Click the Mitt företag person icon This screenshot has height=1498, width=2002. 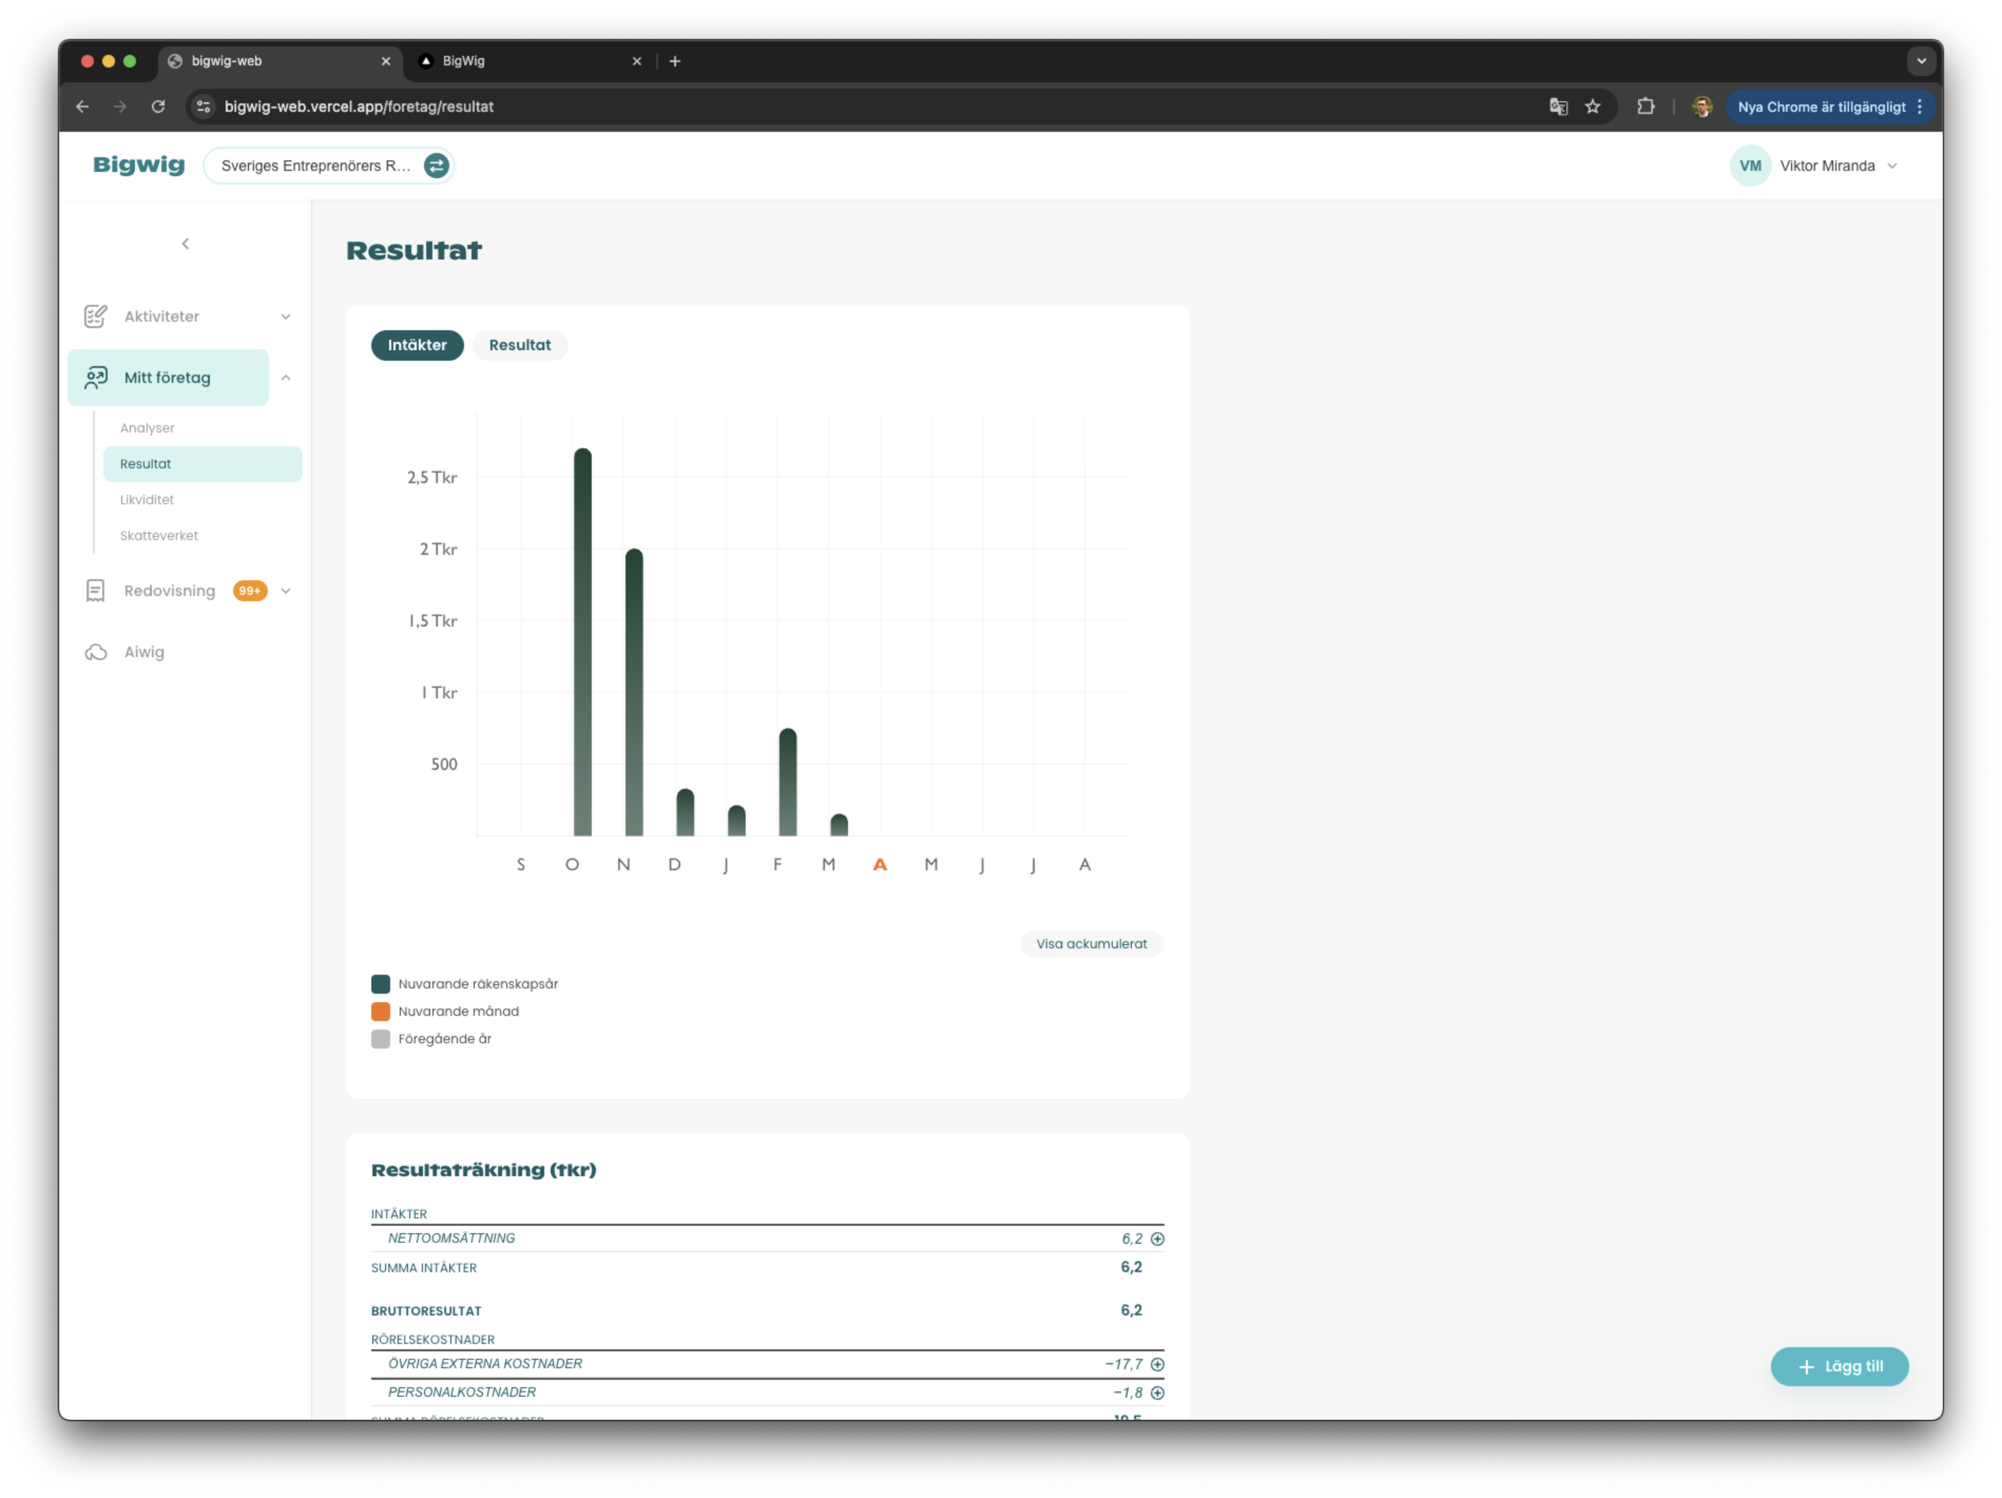tap(96, 378)
